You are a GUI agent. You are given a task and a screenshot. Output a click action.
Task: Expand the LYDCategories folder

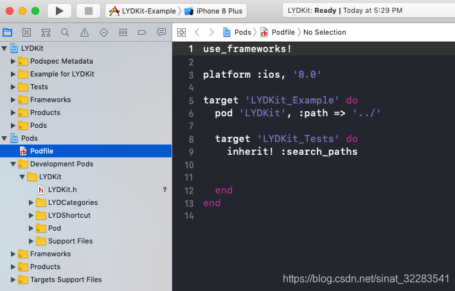[31, 202]
